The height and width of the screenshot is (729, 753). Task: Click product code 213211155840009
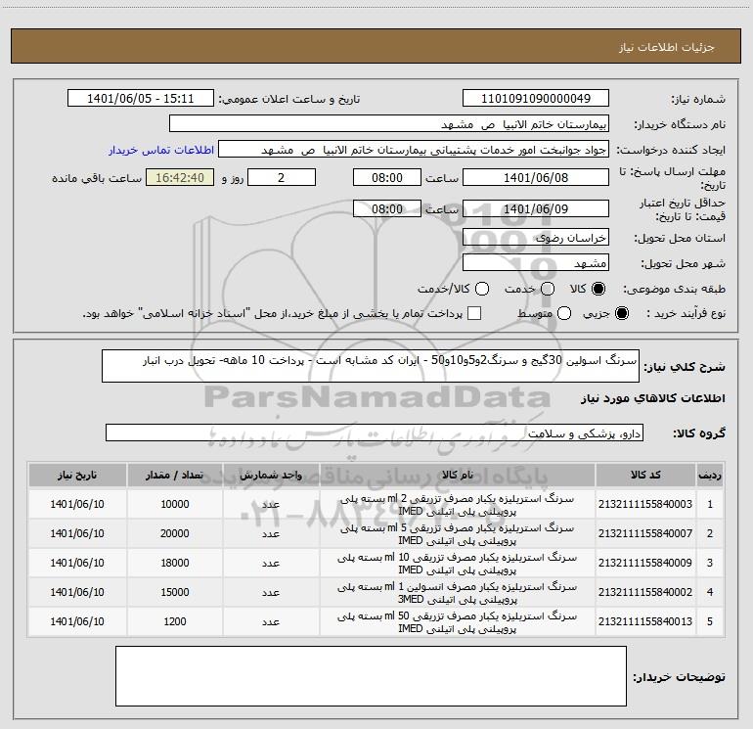[x=645, y=563]
